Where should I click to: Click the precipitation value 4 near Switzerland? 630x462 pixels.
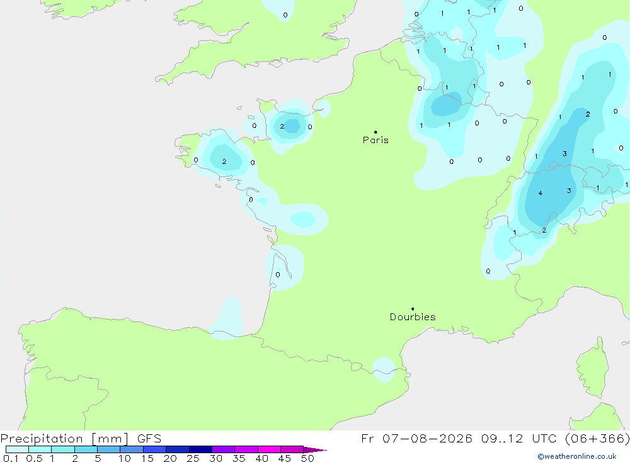[541, 193]
